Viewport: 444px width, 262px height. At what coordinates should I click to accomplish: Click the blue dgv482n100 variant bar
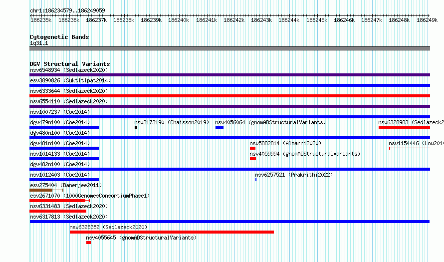[229, 169]
